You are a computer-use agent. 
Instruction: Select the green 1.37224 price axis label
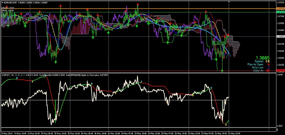(x=280, y=12)
